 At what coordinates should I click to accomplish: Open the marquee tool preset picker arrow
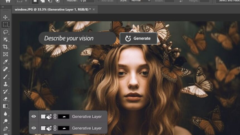click(26, 1)
